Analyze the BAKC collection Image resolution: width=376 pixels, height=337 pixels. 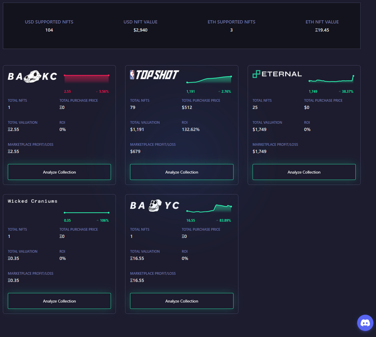[59, 172]
